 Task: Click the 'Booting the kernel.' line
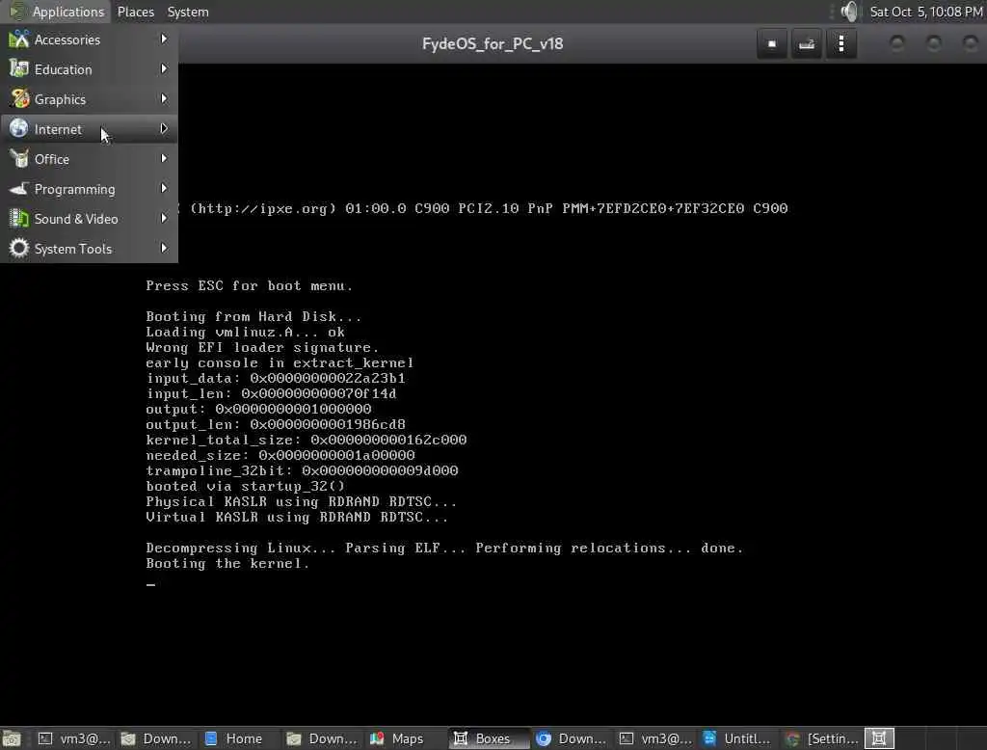227,564
